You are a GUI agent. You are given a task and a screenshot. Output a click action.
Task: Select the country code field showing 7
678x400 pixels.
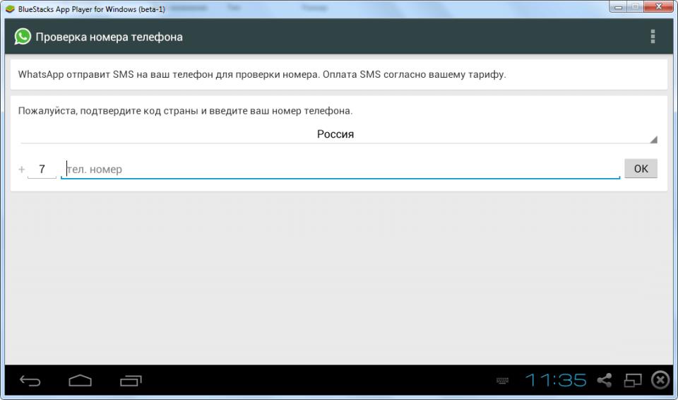(42, 170)
